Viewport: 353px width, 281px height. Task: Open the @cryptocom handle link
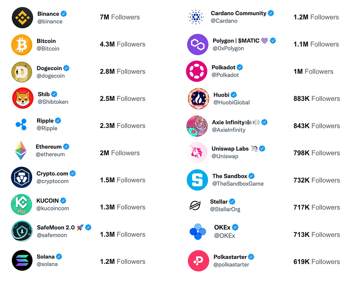(x=53, y=181)
